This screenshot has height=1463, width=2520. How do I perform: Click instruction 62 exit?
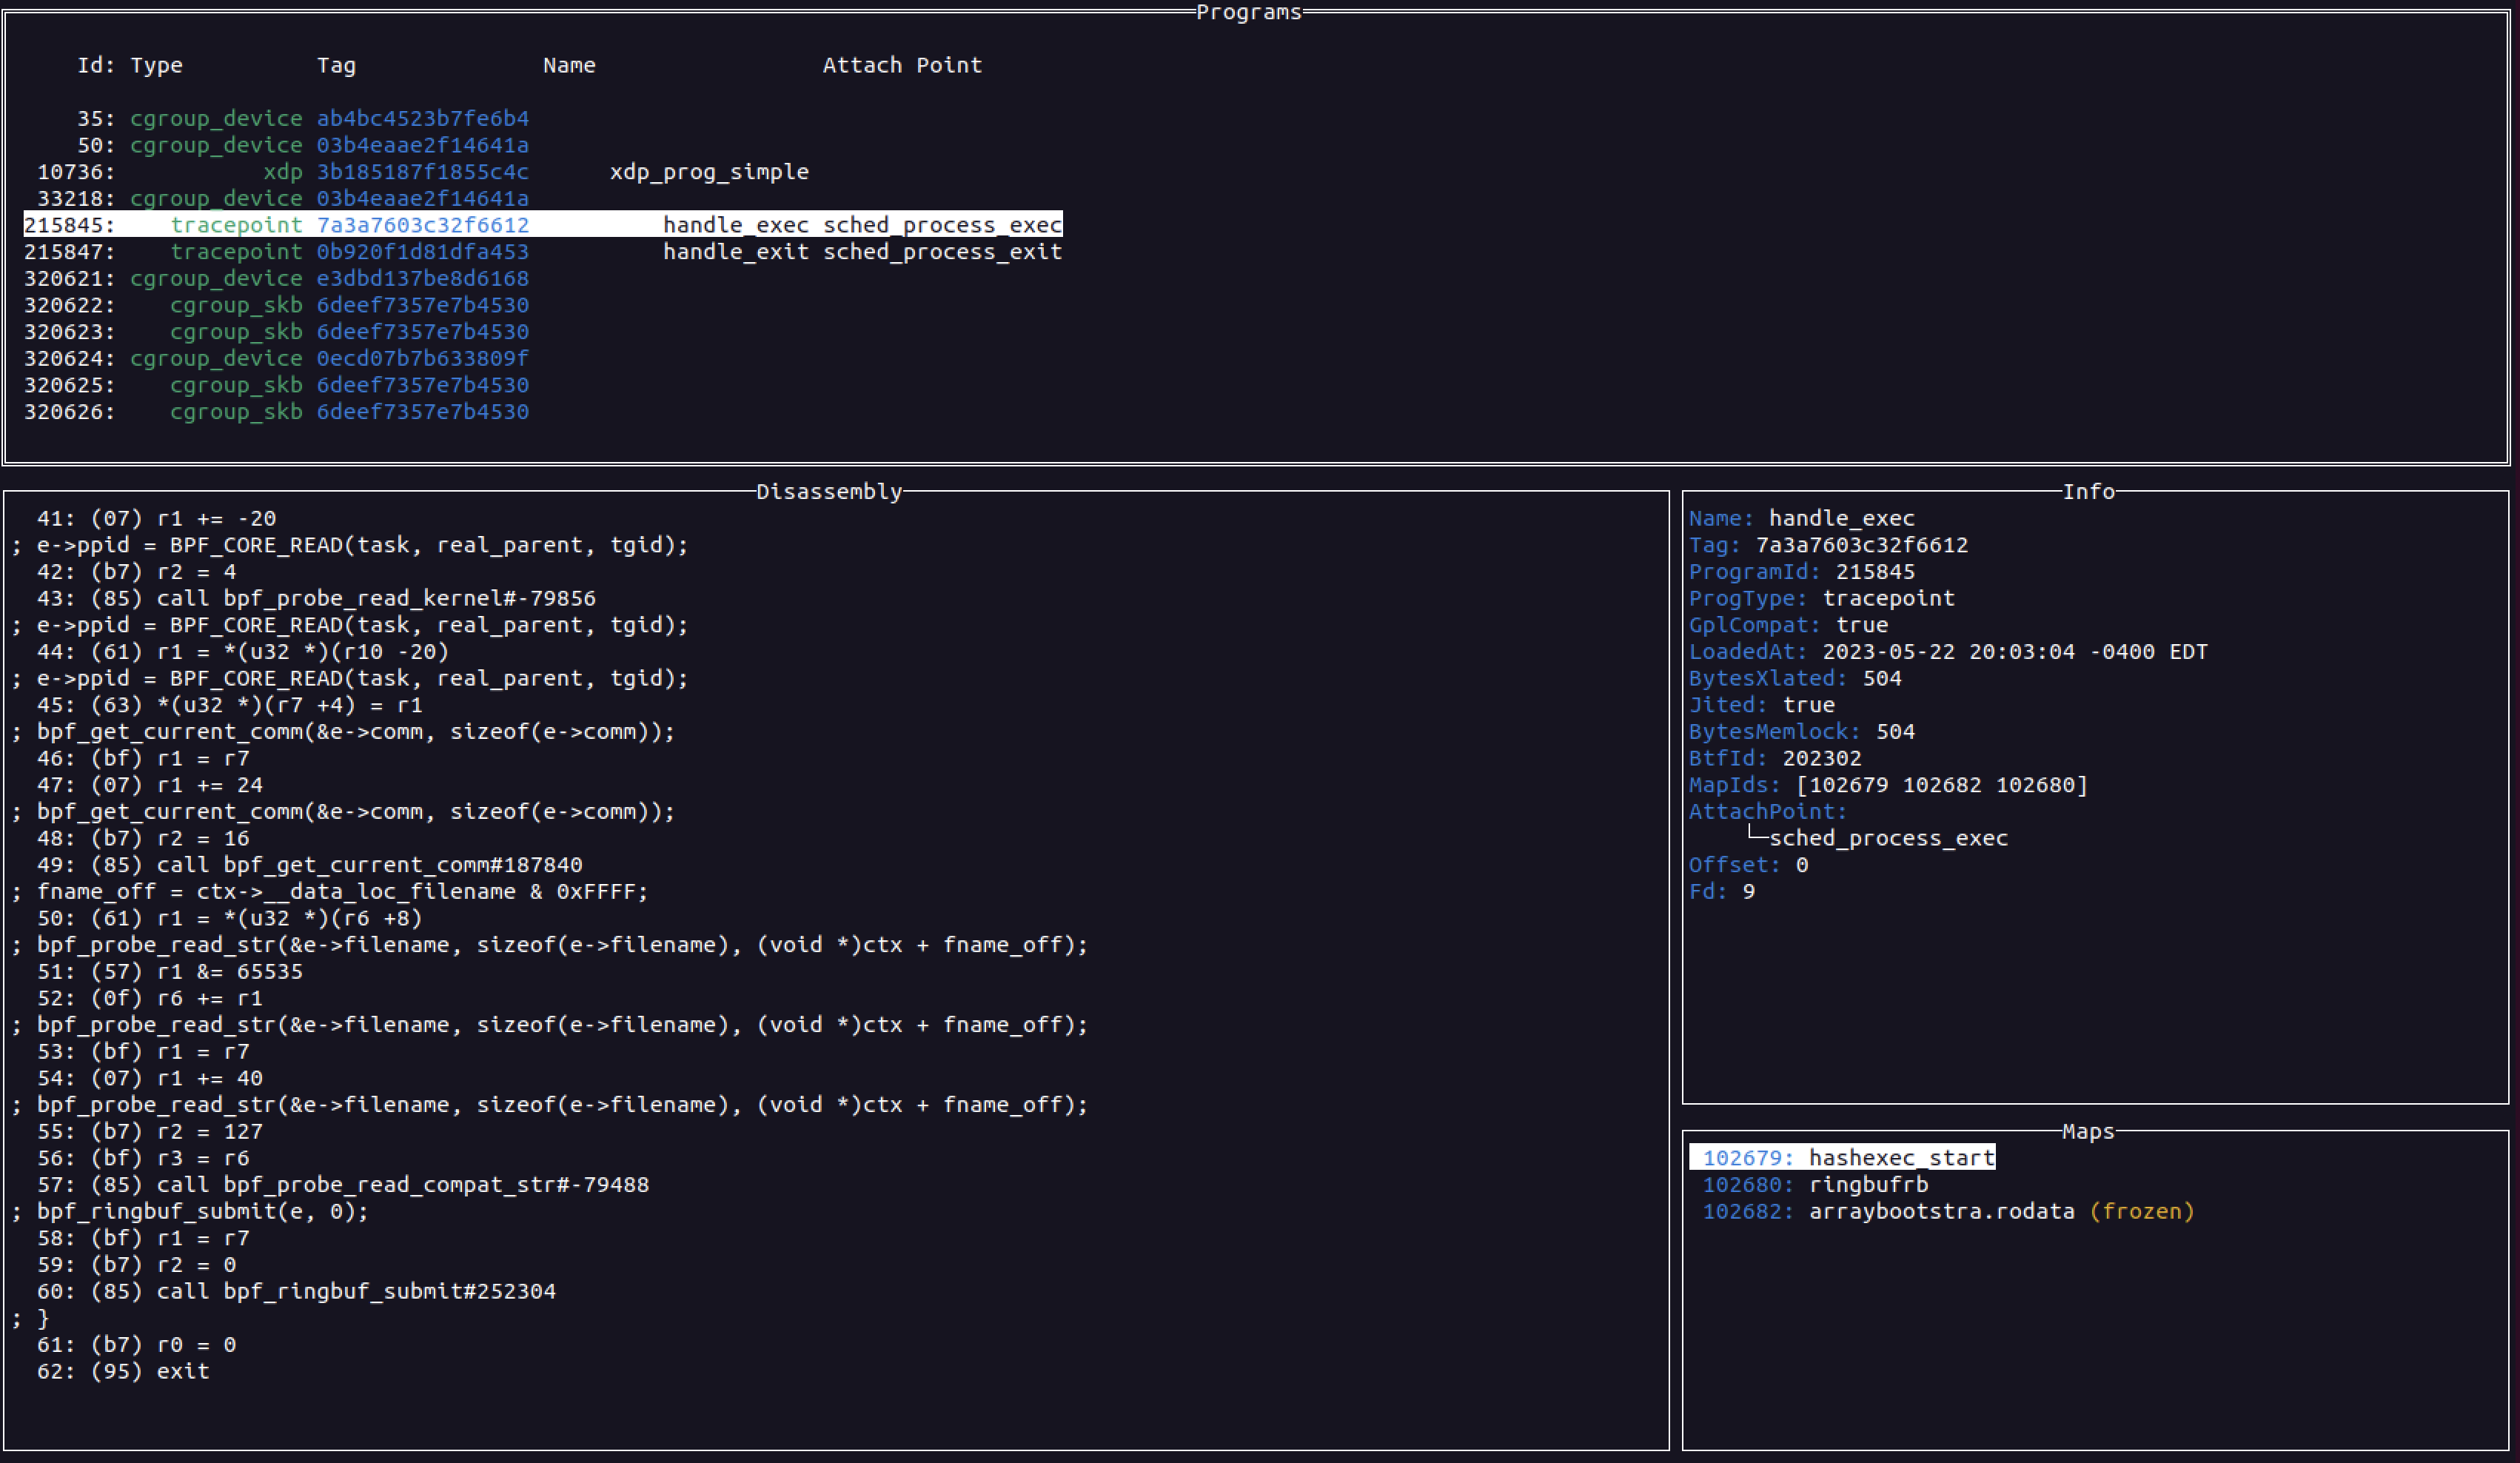[123, 1371]
